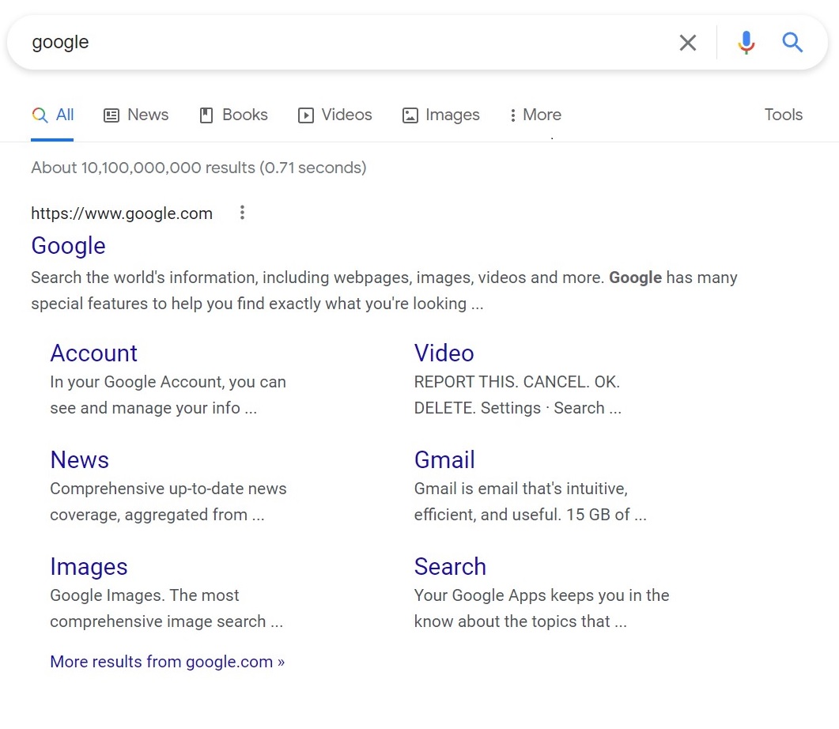Click the https://www.google.com URL text
839x729 pixels.
122,213
